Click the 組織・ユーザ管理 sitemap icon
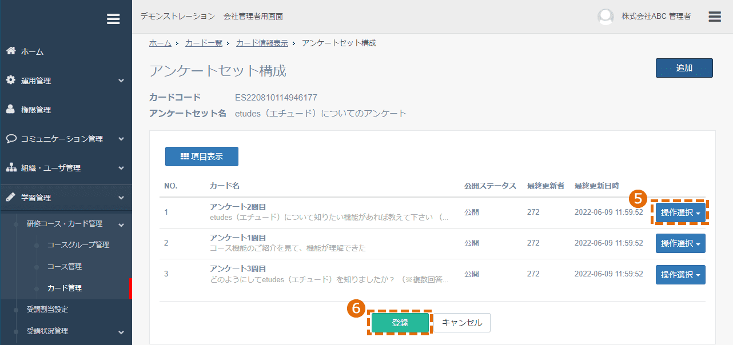The width and height of the screenshot is (733, 345). tap(11, 168)
